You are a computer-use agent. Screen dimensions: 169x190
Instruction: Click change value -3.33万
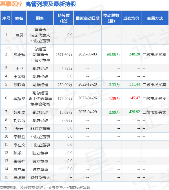pos(114,84)
